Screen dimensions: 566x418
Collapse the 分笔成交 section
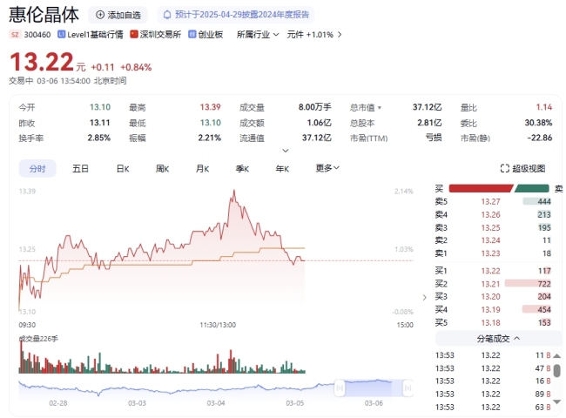tap(498, 339)
